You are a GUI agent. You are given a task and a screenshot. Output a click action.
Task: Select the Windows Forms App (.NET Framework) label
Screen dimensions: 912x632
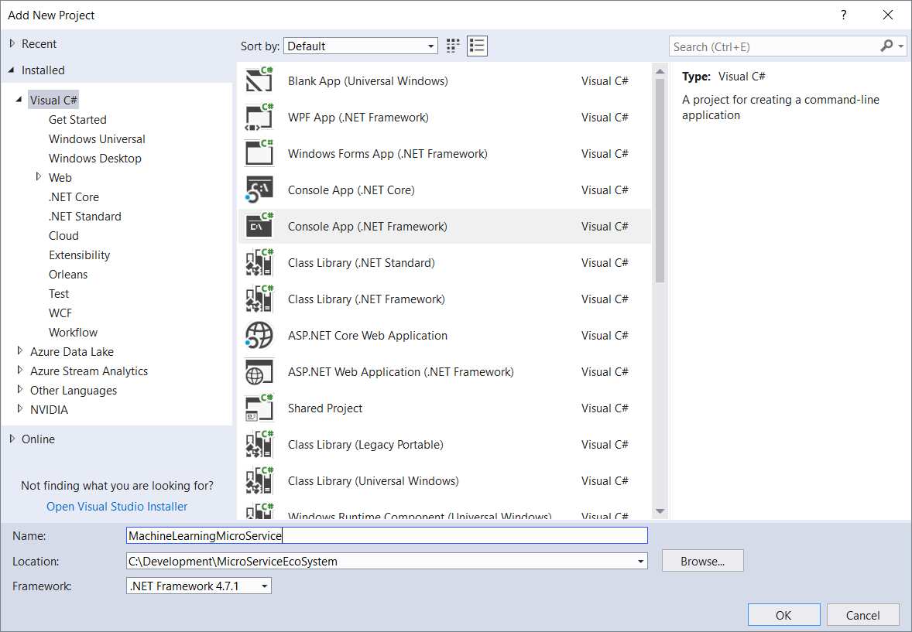388,153
